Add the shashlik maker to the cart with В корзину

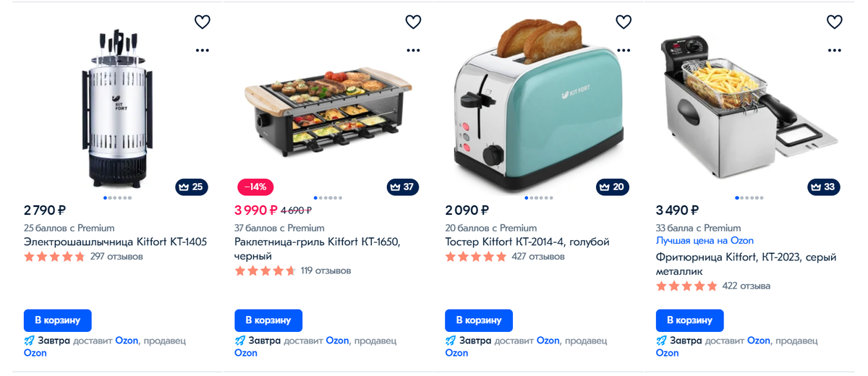tap(58, 320)
